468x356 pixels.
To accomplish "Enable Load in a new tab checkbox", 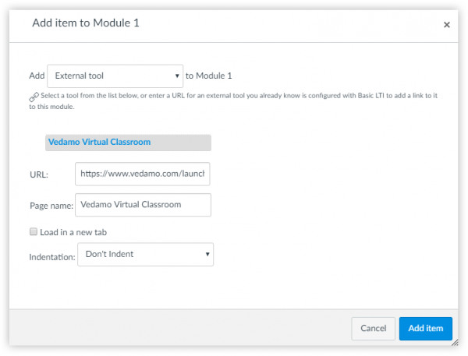I will [34, 231].
